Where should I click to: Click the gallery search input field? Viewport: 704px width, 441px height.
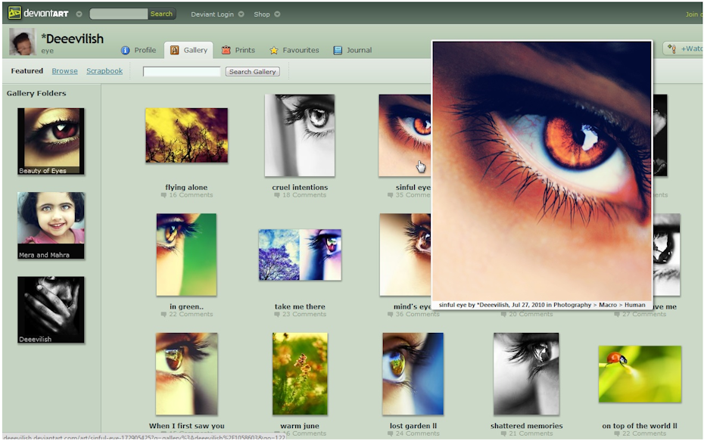point(182,70)
